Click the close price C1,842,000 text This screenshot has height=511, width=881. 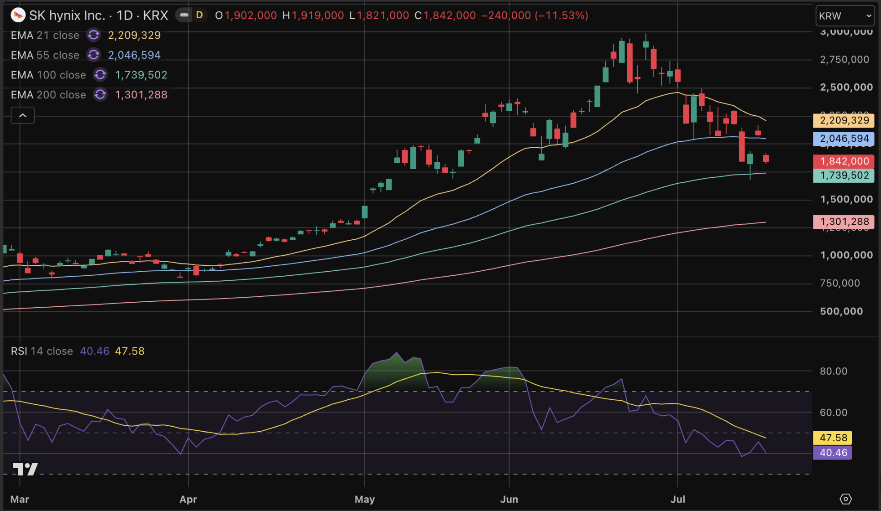click(445, 15)
